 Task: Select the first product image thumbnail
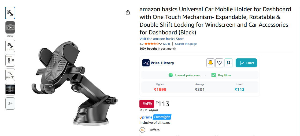[10, 13]
